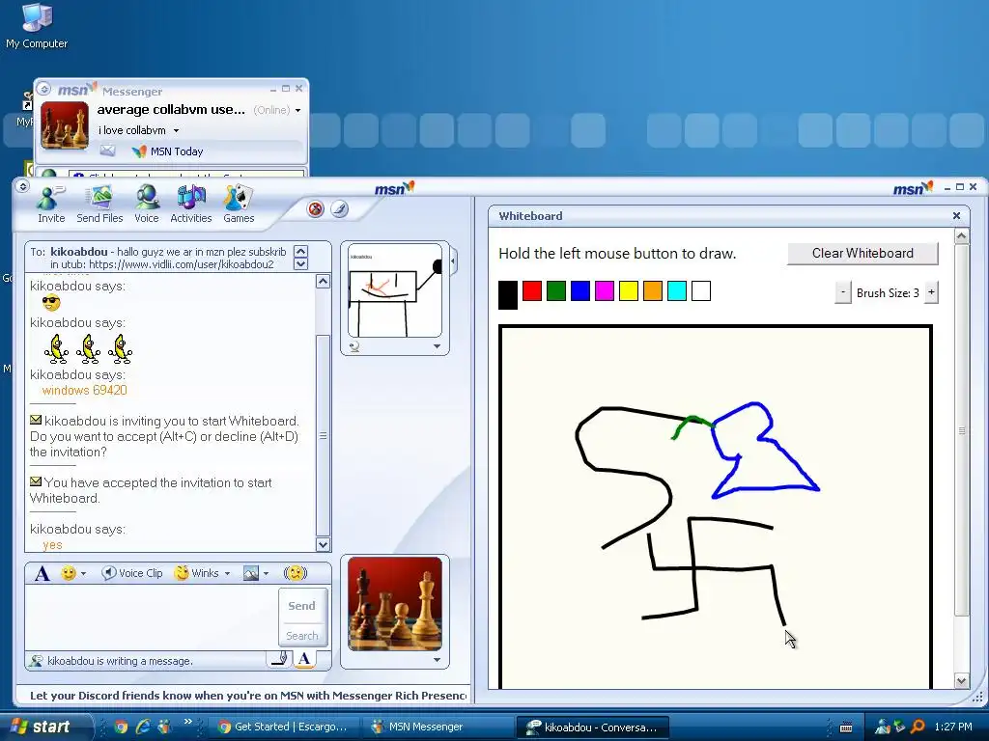Screen dimensions: 989x741
Task: Click the block contact icon
Action: coord(316,209)
